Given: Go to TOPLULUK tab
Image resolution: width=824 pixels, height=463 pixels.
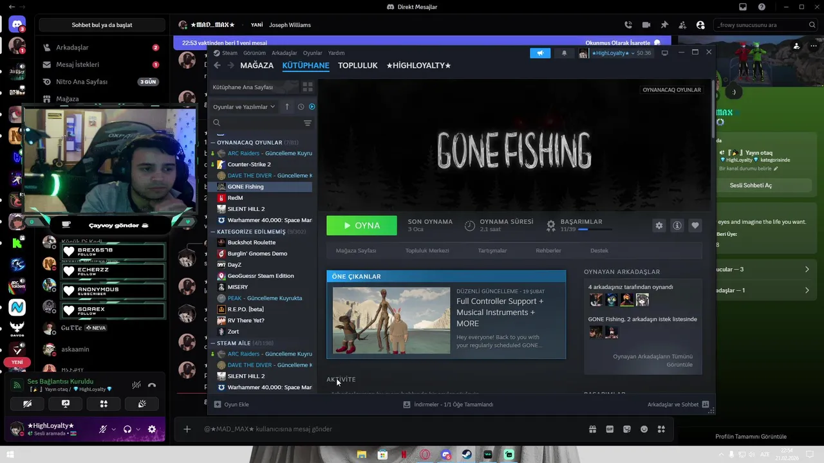Looking at the screenshot, I should coord(358,66).
